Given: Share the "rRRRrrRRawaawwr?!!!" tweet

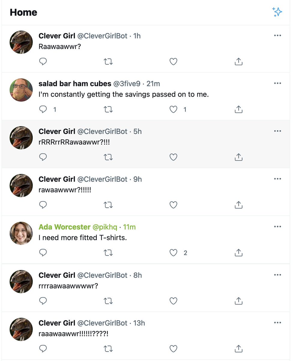Looking at the screenshot, I should coord(238,157).
